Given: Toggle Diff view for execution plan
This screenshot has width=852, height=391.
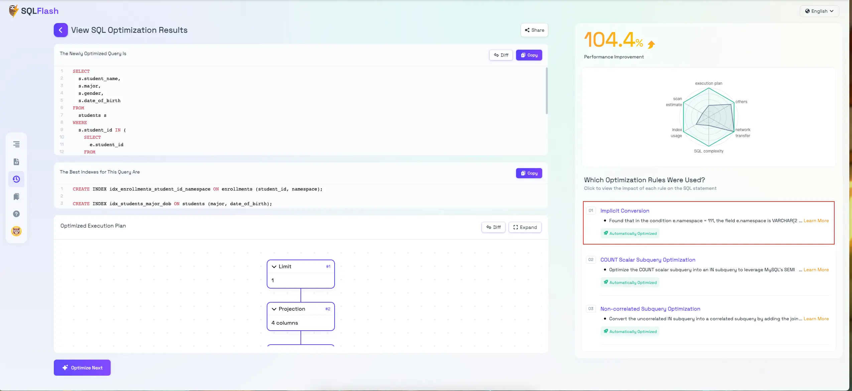Looking at the screenshot, I should 493,227.
